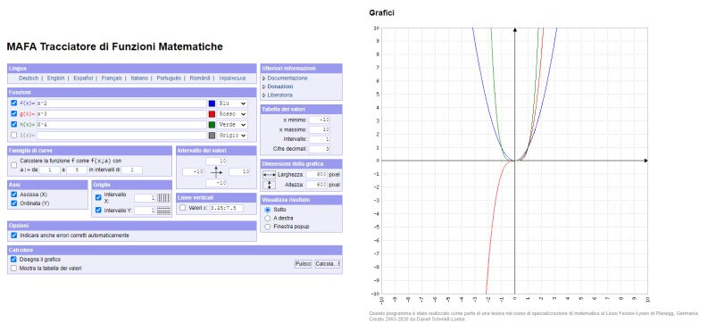Enable Mostra la tabella dei valori
This screenshot has height=323, width=708.
click(x=14, y=268)
